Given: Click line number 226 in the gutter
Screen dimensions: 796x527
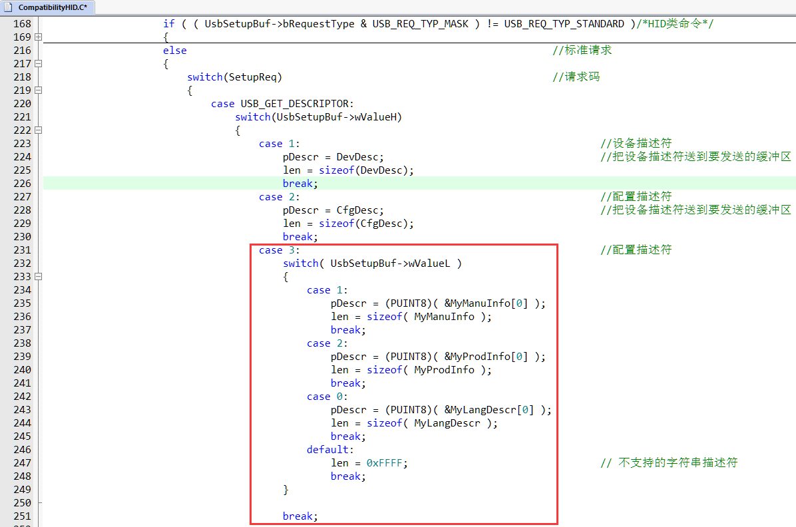Looking at the screenshot, I should pyautogui.click(x=22, y=184).
